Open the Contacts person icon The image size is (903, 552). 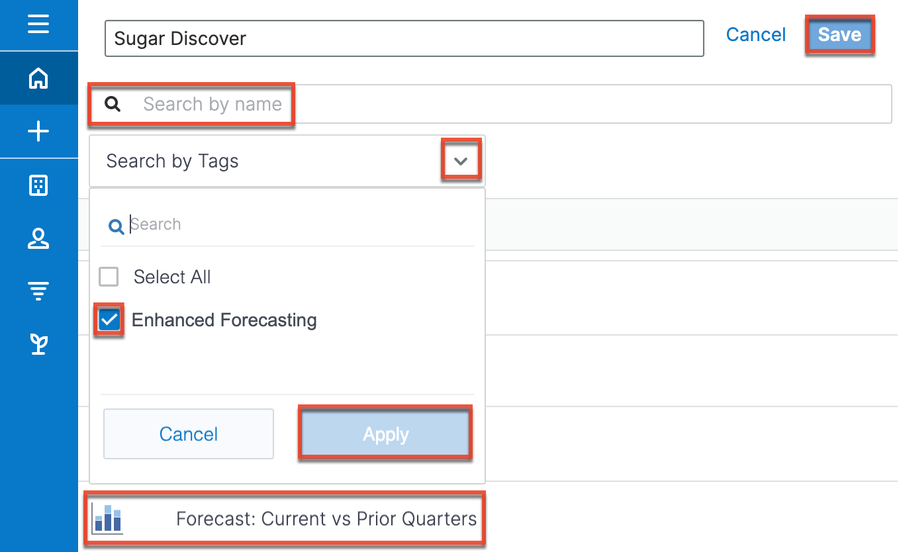(x=38, y=239)
